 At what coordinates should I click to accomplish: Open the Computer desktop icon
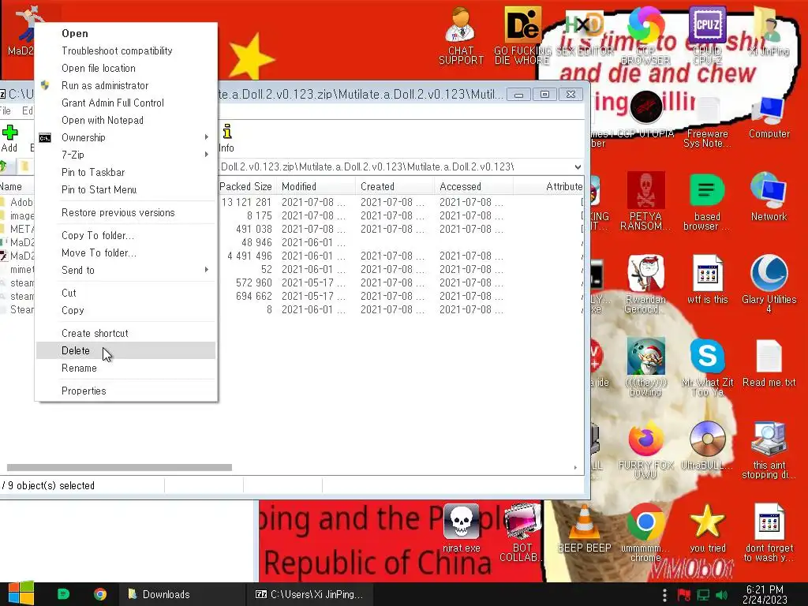click(769, 118)
